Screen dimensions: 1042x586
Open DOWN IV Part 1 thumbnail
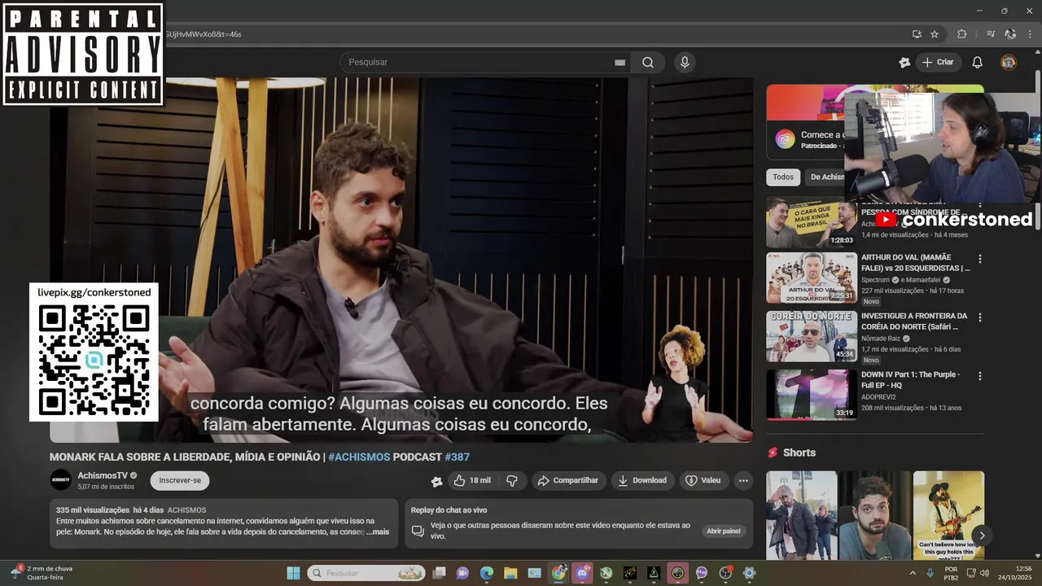(811, 395)
